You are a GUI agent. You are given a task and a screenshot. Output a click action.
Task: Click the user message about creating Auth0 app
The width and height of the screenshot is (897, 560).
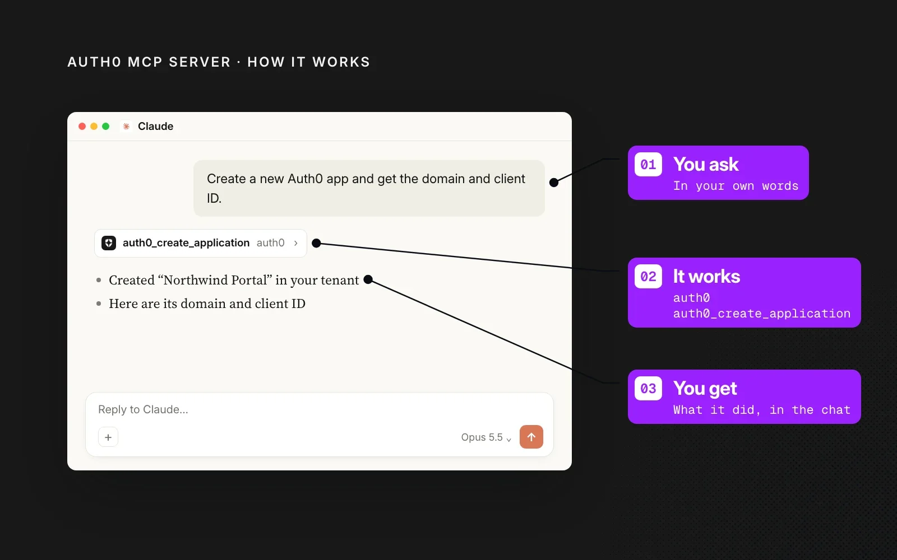[x=369, y=188]
